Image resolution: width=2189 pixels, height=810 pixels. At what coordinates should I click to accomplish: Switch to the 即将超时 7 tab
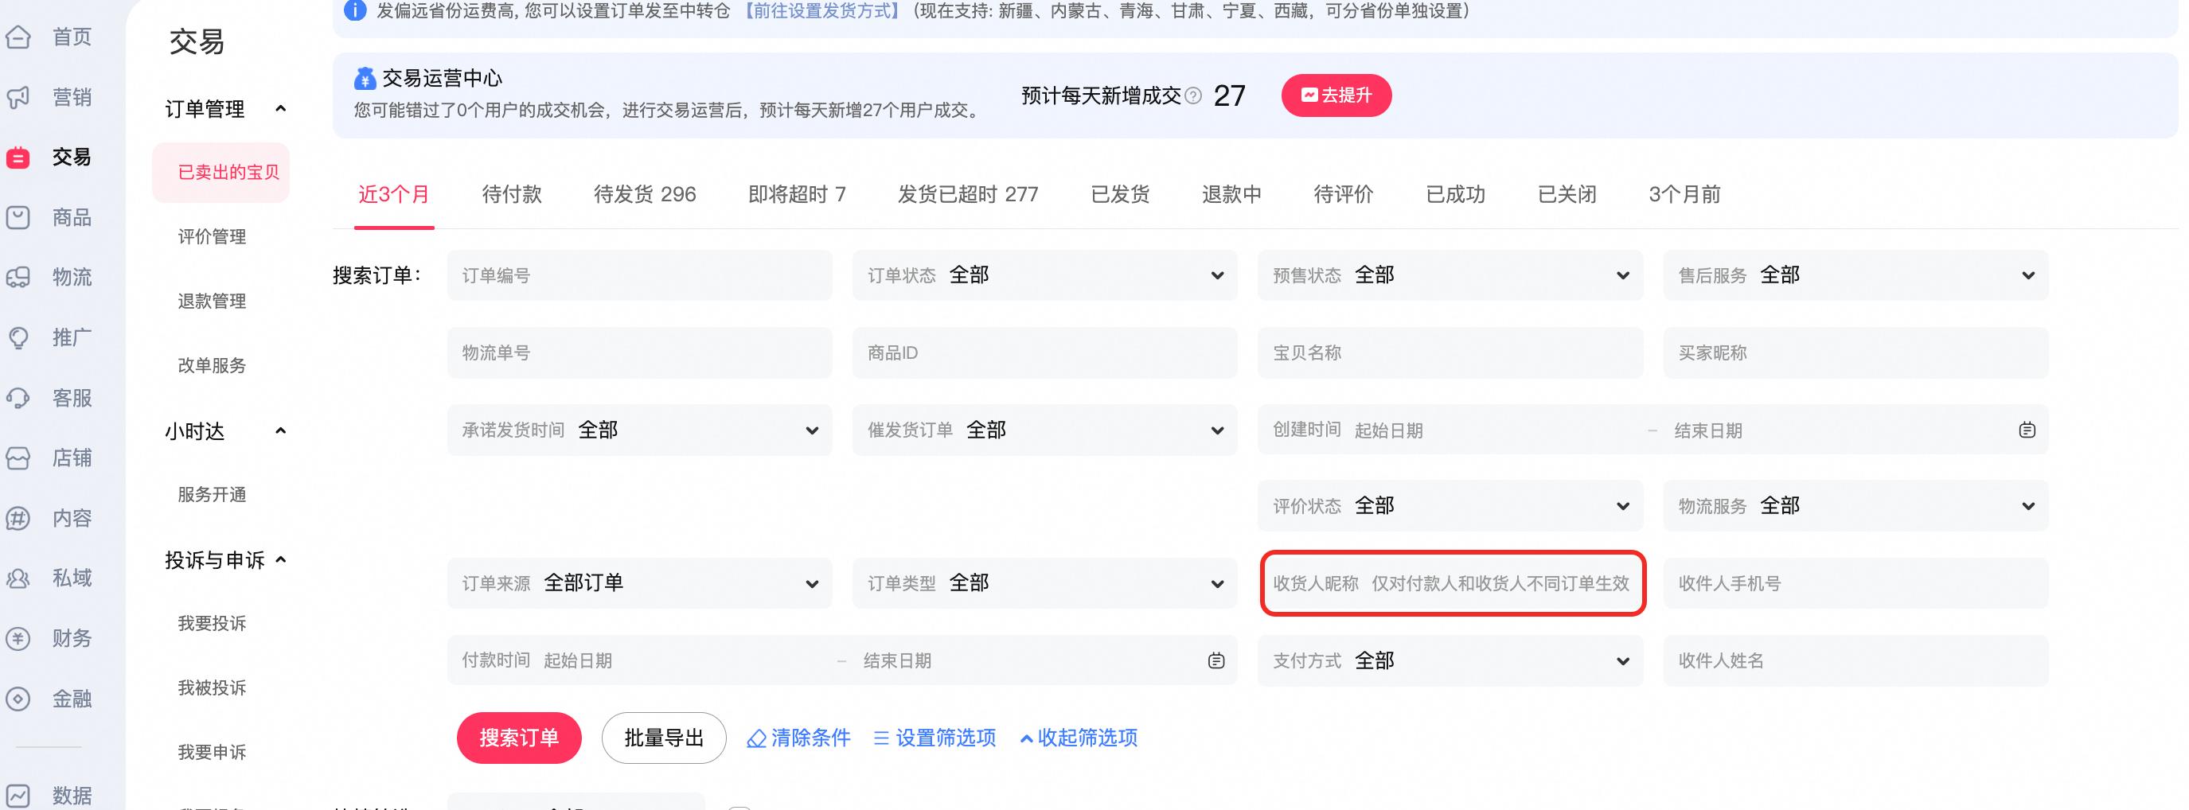coord(797,194)
